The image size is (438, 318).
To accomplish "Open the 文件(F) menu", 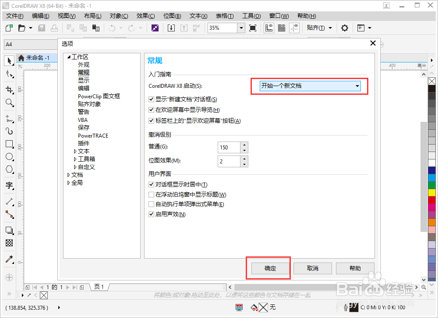I will [15, 16].
